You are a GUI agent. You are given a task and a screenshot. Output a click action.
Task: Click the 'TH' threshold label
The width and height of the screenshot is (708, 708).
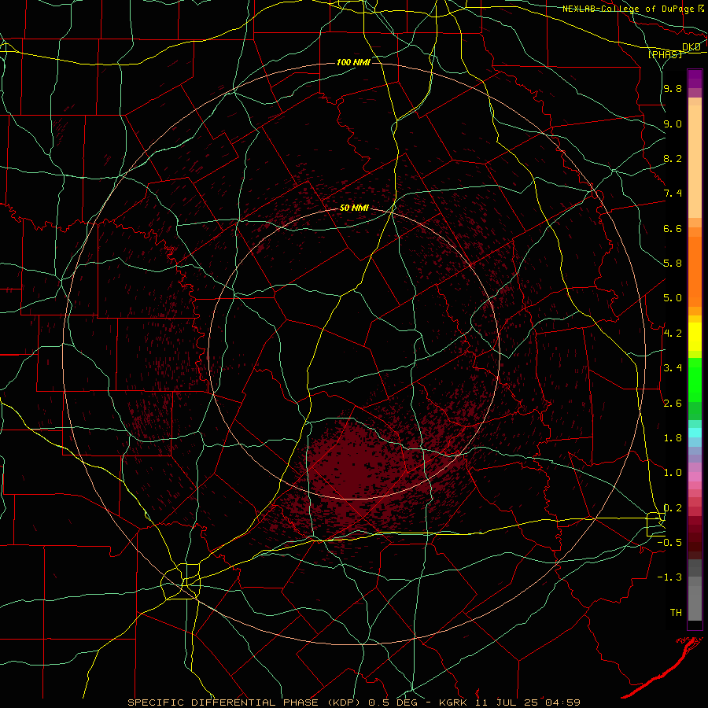click(x=676, y=613)
